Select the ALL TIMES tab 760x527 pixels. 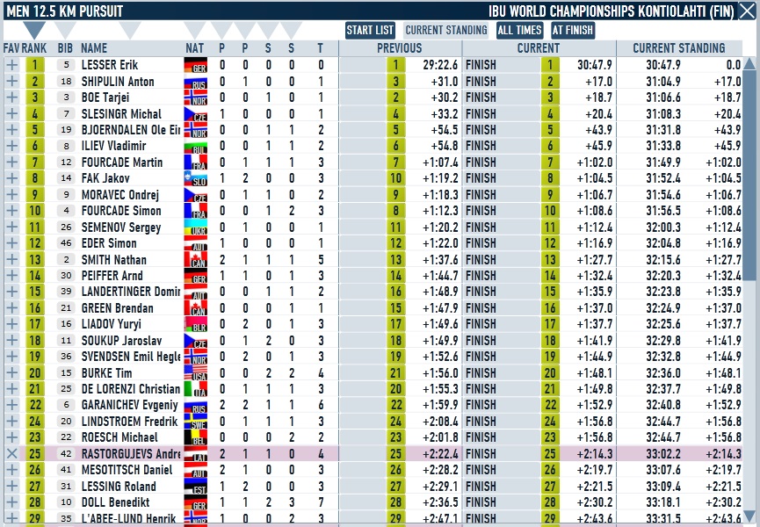coord(519,31)
